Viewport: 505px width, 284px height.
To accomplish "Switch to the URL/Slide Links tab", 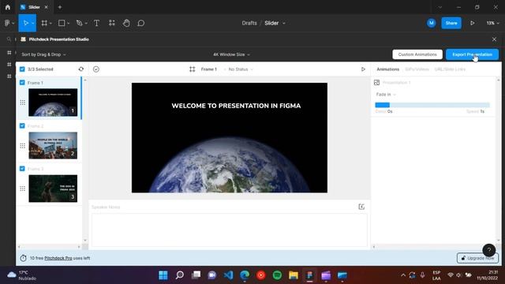I will 450,69.
